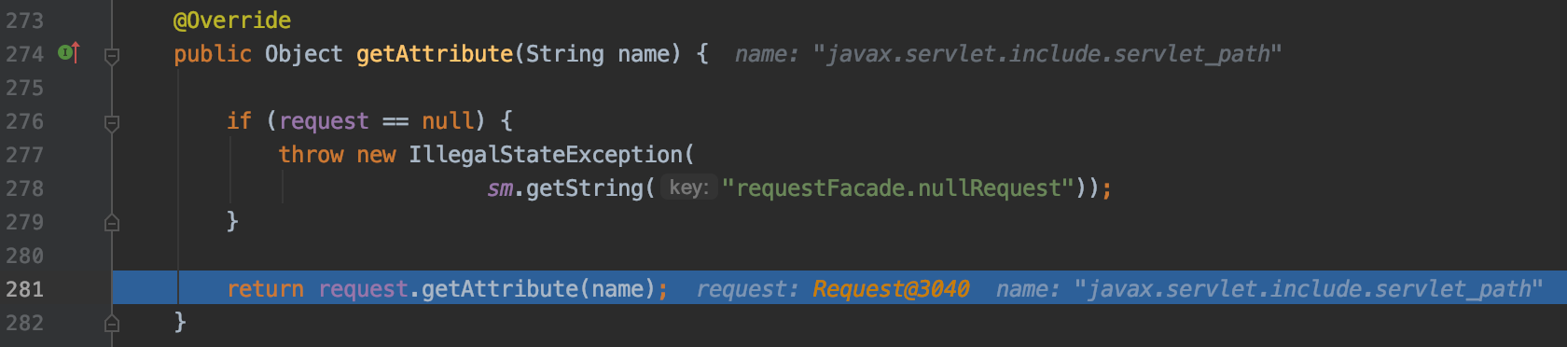The height and width of the screenshot is (347, 1567).
Task: Click the sm field reference
Action: coord(500,188)
